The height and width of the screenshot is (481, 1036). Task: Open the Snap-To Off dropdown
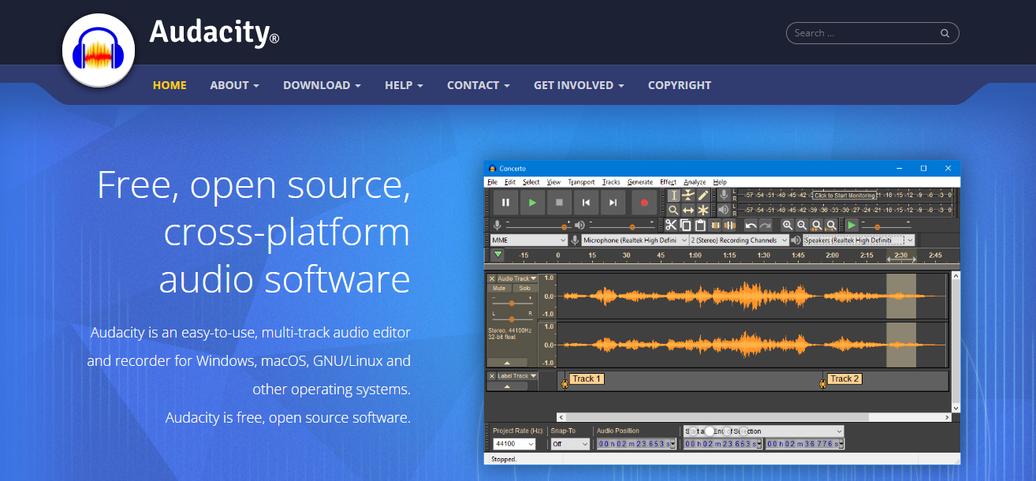(x=570, y=444)
